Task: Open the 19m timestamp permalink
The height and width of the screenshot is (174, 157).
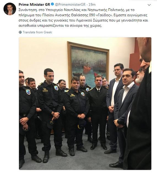Action: (x=92, y=4)
